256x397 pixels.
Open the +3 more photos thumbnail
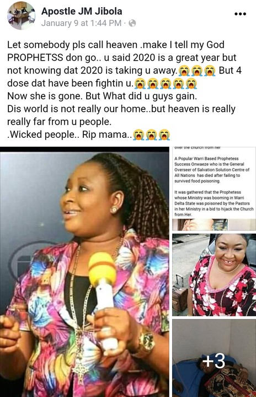(214, 358)
